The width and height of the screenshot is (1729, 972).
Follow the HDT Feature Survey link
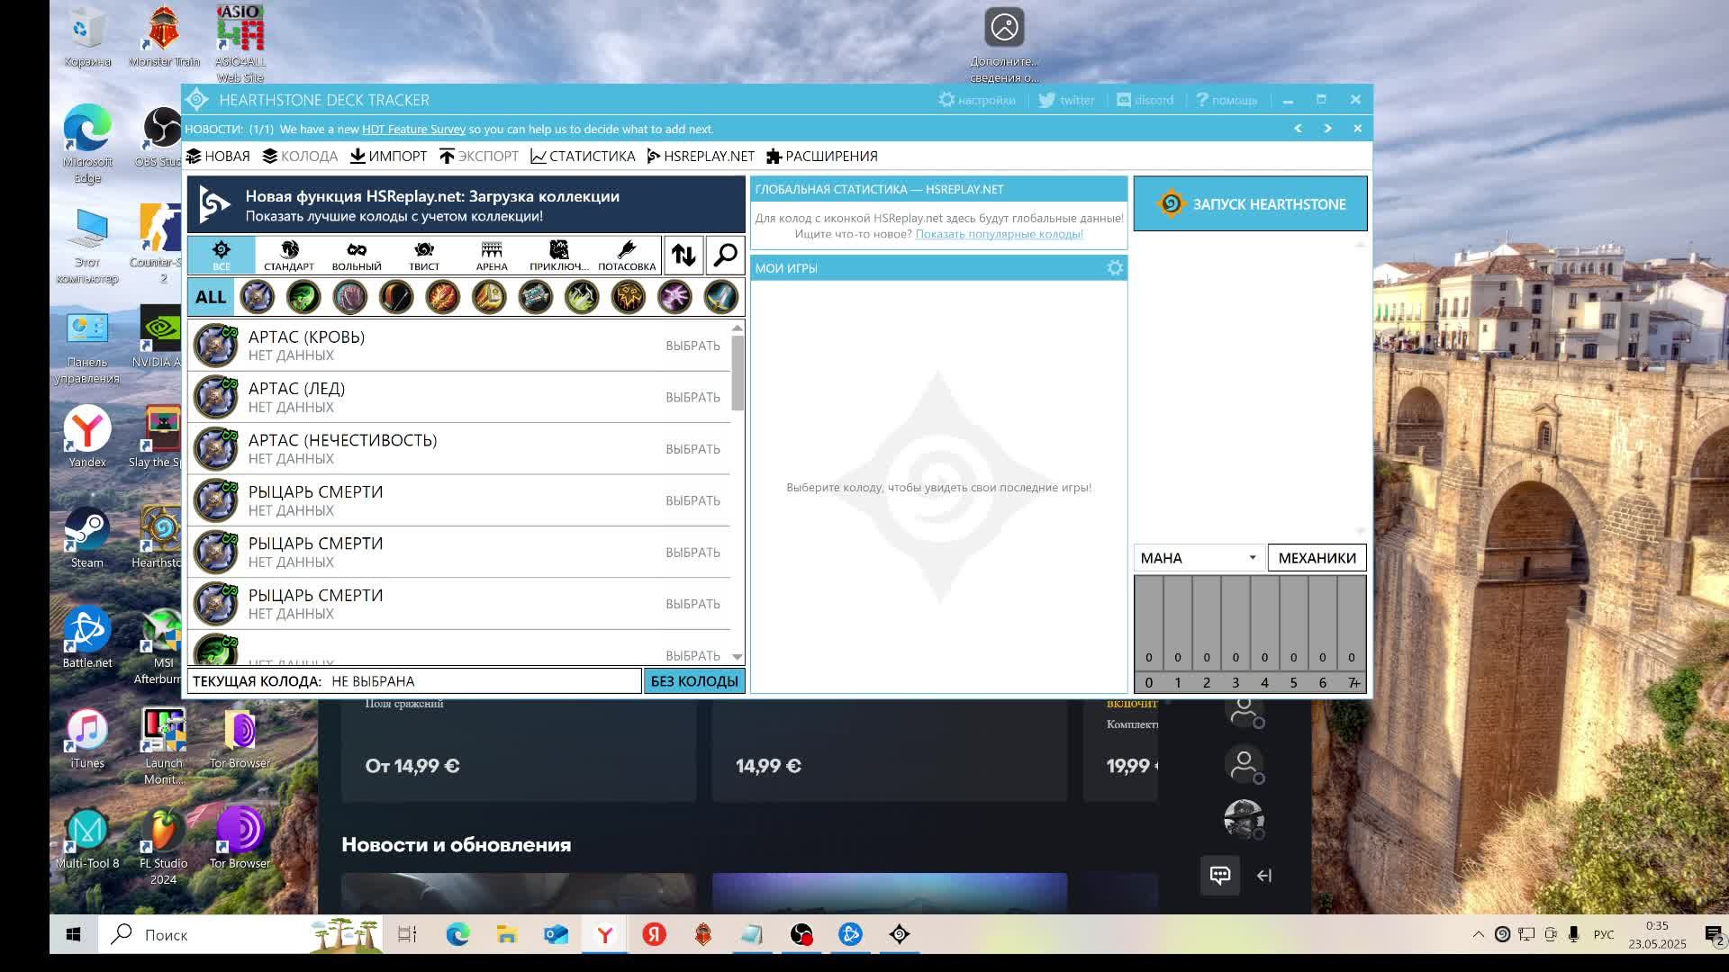click(413, 129)
